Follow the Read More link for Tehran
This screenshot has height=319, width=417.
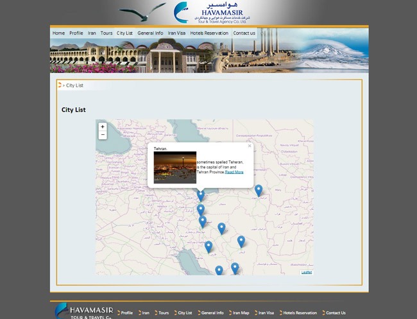click(x=234, y=172)
